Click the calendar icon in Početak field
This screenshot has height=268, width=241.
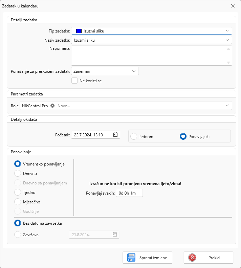[x=115, y=135]
